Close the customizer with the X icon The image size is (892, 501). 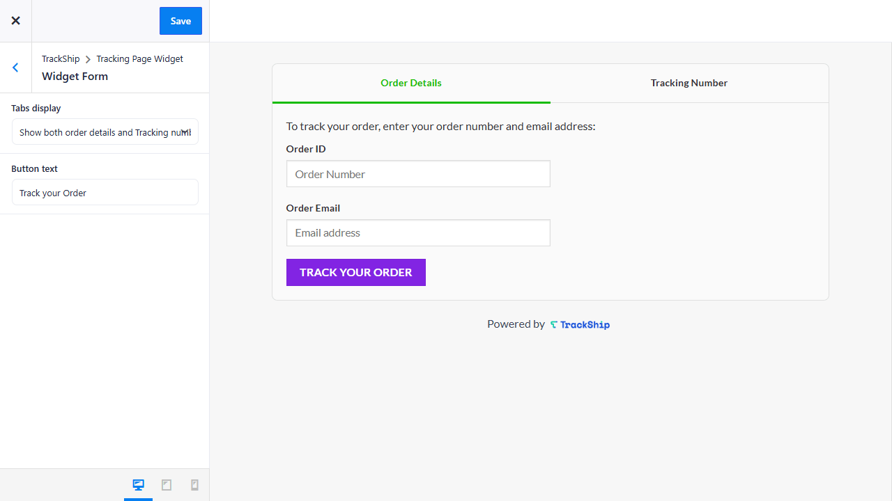click(x=15, y=21)
